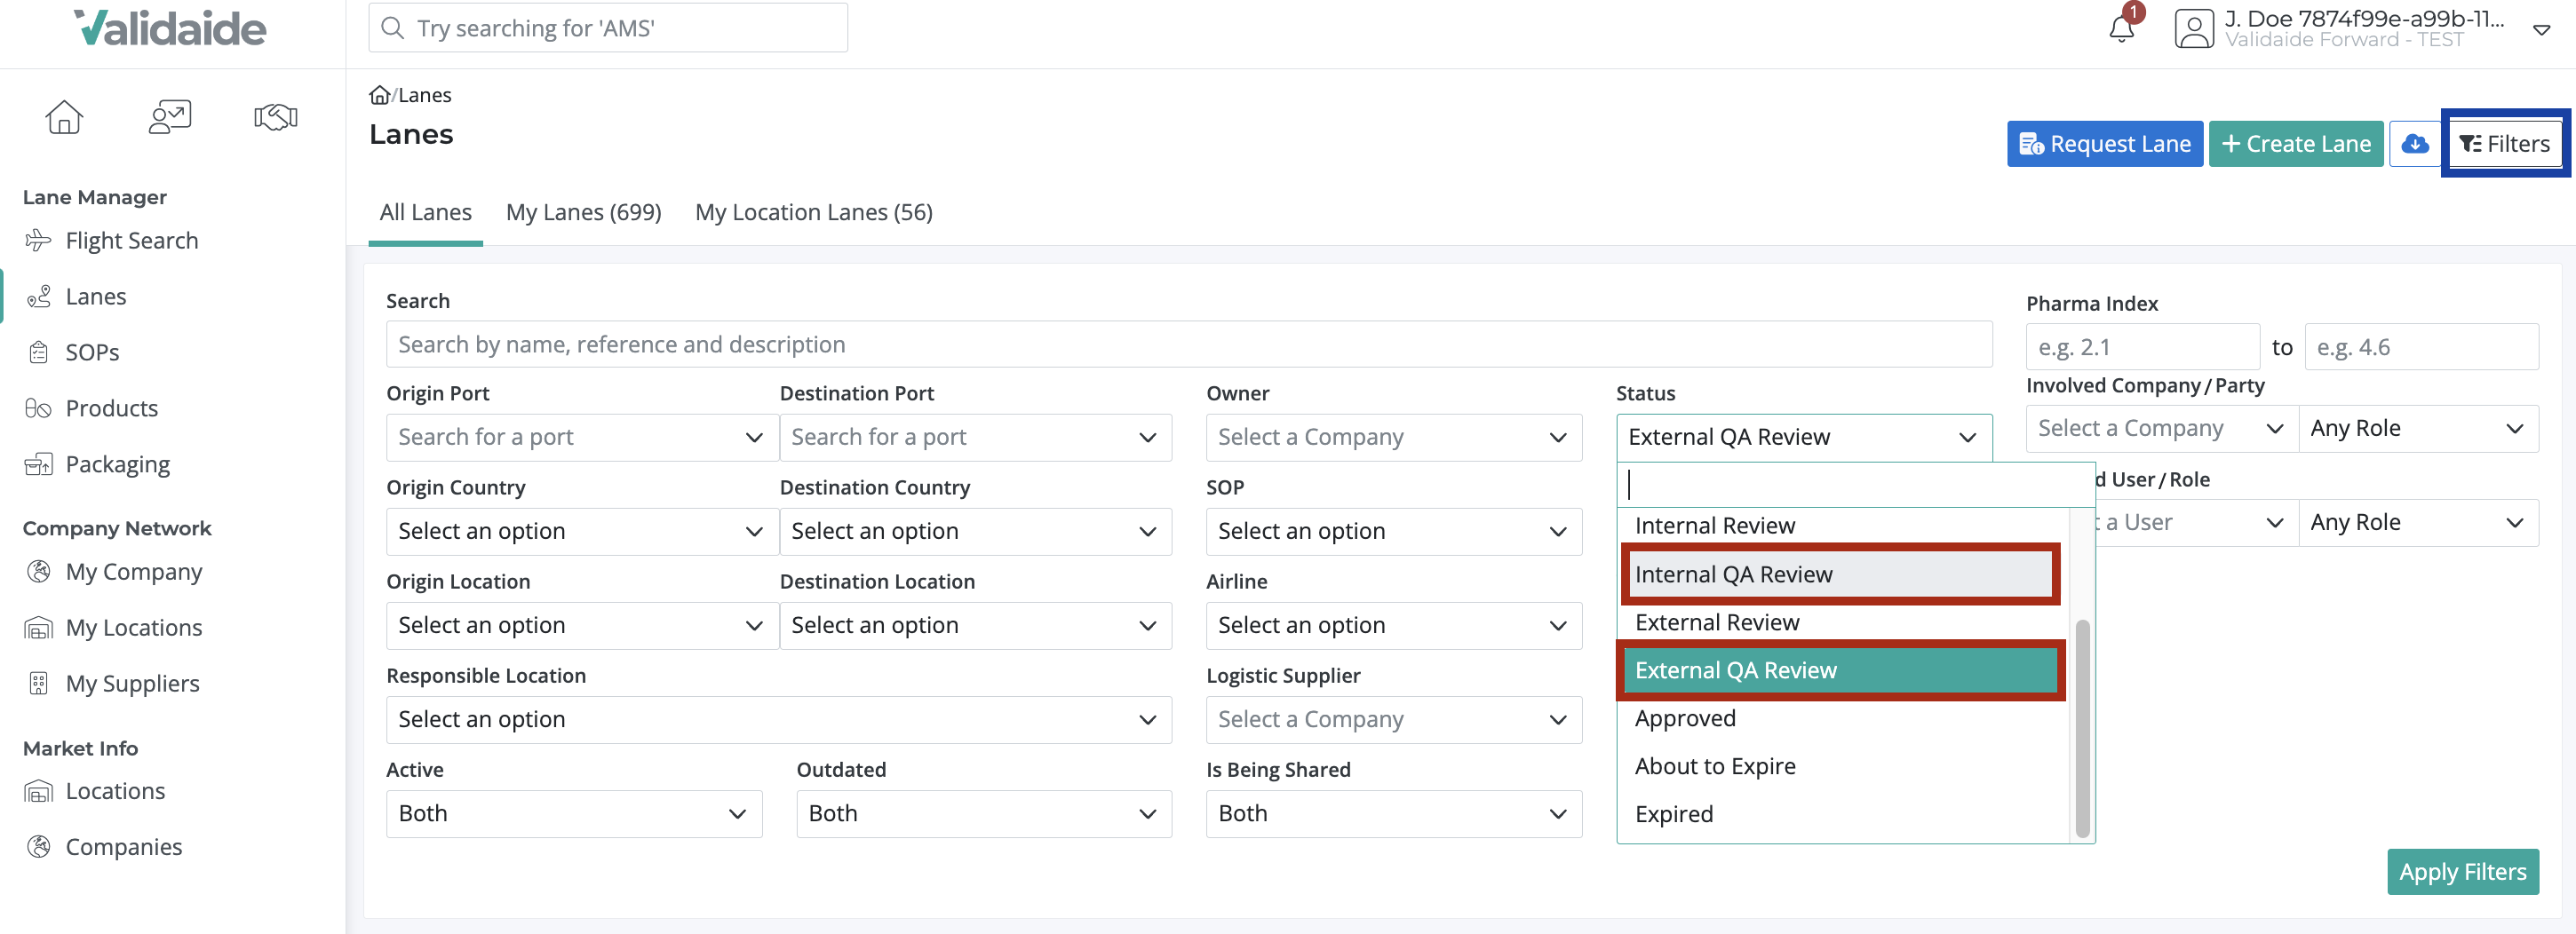Open the Outdated dropdown
The height and width of the screenshot is (934, 2576).
click(x=984, y=814)
